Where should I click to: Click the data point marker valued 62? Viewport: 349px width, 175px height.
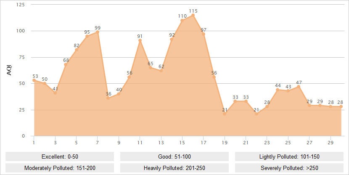[161, 71]
